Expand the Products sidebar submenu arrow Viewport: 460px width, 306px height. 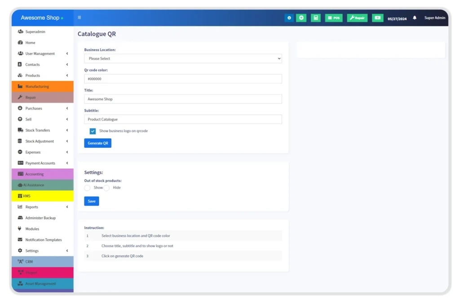(67, 76)
